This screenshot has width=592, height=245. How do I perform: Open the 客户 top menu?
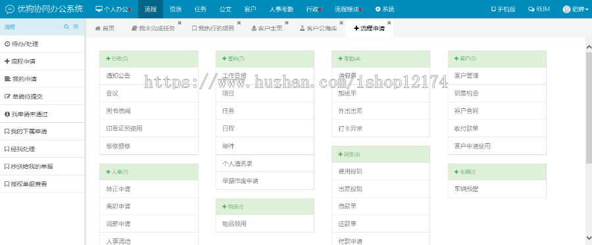tap(251, 9)
